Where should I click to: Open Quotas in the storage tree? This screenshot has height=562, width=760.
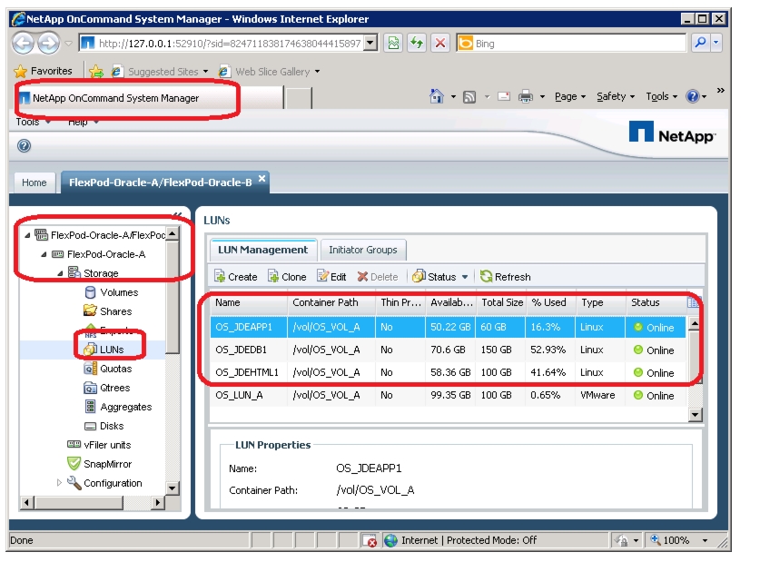pyautogui.click(x=108, y=369)
